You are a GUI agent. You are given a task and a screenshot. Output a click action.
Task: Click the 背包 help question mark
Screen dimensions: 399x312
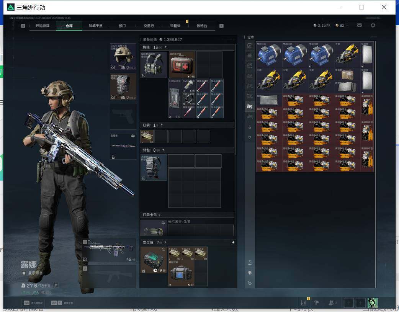163,150
